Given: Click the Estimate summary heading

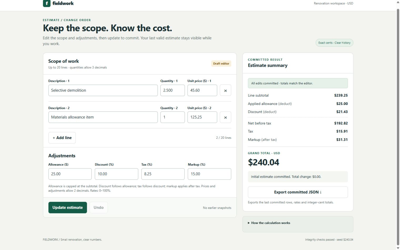Looking at the screenshot, I should tap(268, 65).
